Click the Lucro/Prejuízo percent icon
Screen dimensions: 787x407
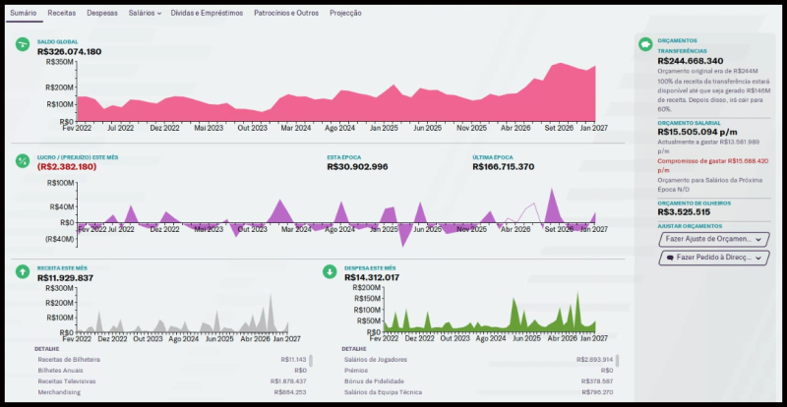coord(23,160)
